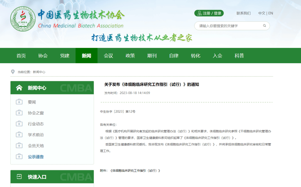
Task: Select 公示通告 in the sidebar
Action: (36, 157)
